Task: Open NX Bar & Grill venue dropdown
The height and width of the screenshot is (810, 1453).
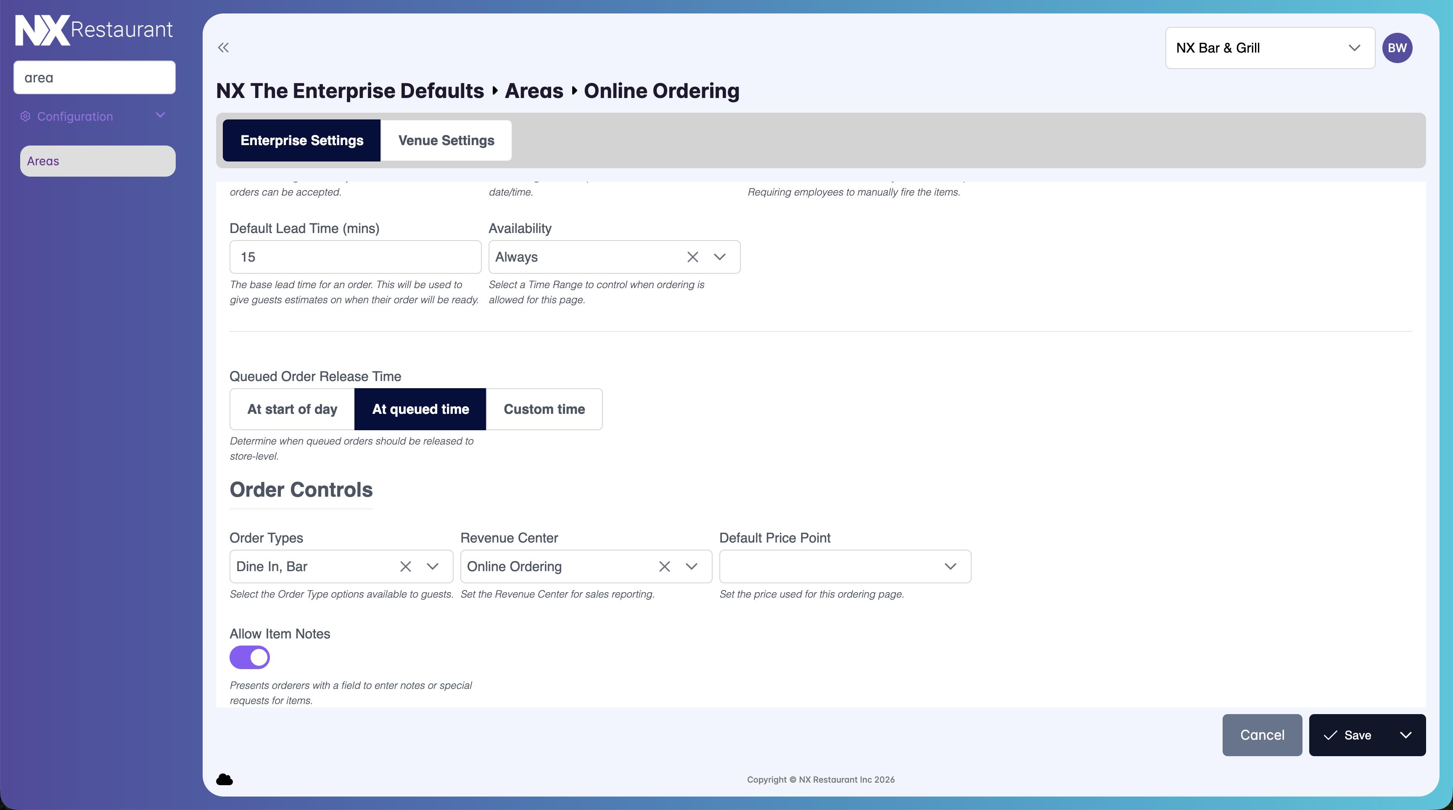Action: [x=1270, y=48]
